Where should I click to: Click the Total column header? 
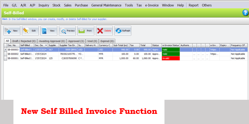click(x=145, y=45)
